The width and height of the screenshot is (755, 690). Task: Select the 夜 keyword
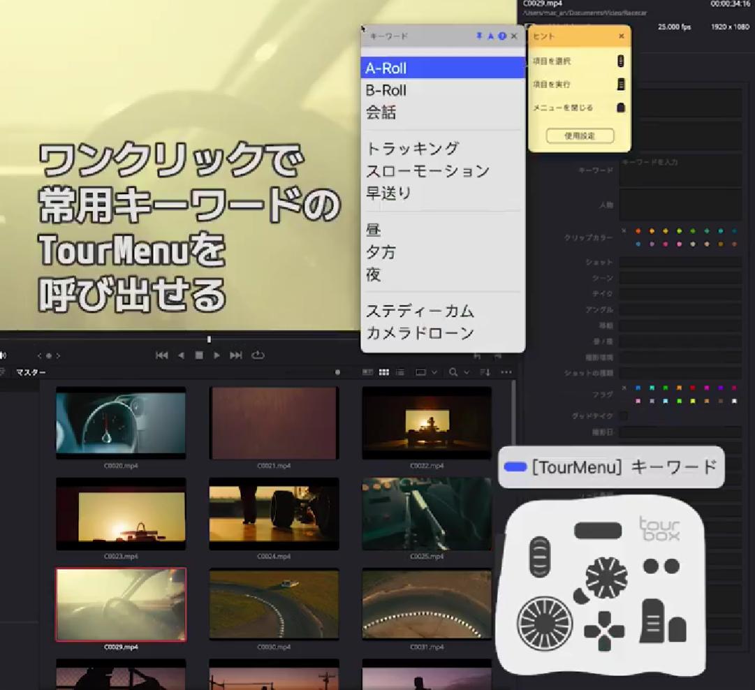(x=443, y=274)
